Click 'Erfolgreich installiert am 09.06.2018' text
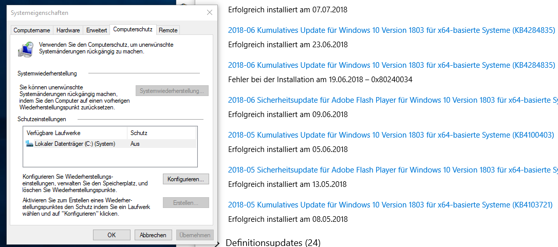The image size is (558, 247). coord(288,114)
